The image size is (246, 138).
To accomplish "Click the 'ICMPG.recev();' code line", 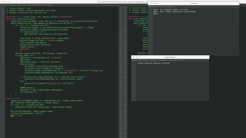I will (x=27, y=88).
